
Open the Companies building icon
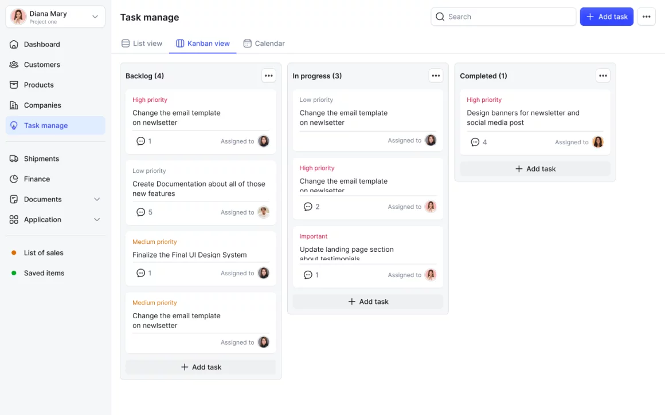coord(14,105)
